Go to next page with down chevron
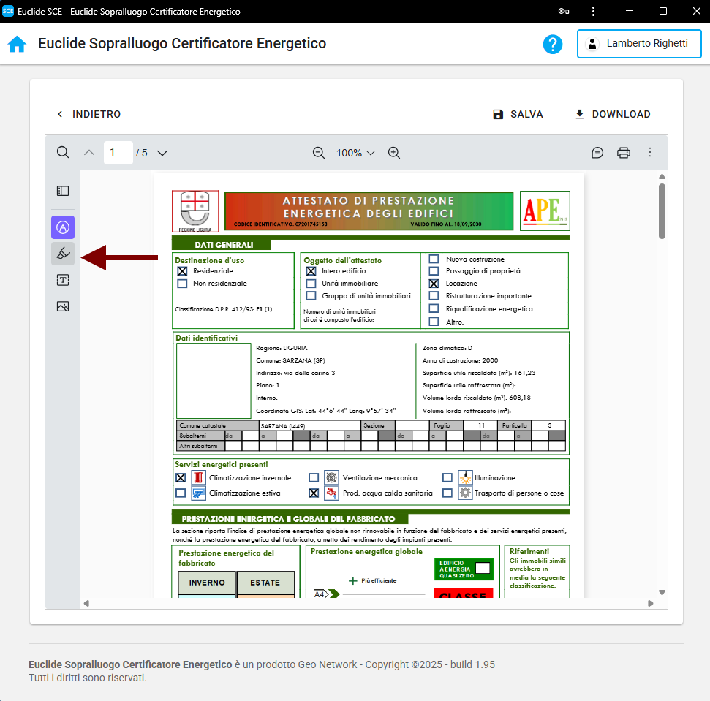 pos(162,153)
